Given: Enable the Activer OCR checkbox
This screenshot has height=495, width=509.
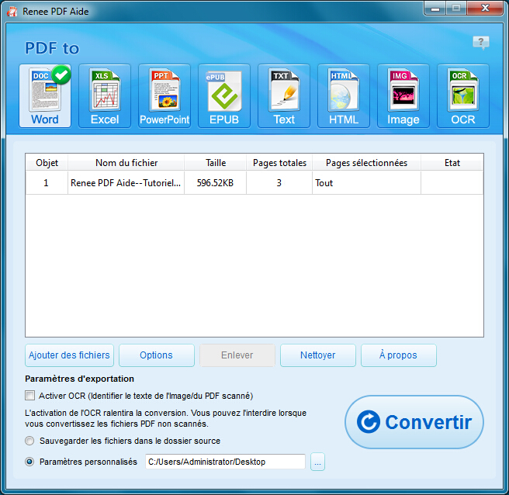Looking at the screenshot, I should (x=29, y=396).
